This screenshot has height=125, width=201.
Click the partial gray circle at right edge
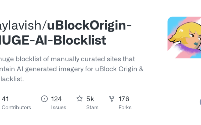click(x=200, y=102)
